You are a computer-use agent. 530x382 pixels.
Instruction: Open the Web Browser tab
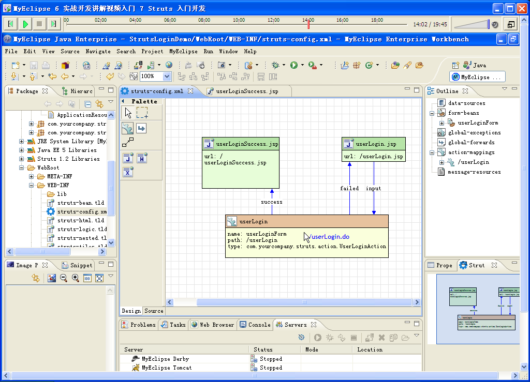pyautogui.click(x=213, y=325)
